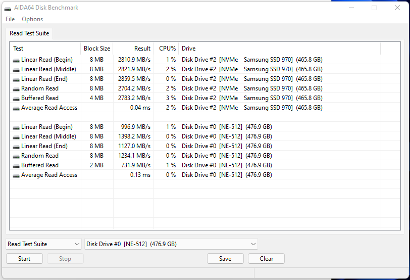Click Samsung drive text in the 2704.2 MB/s row
This screenshot has height=280, width=410.
[252, 88]
